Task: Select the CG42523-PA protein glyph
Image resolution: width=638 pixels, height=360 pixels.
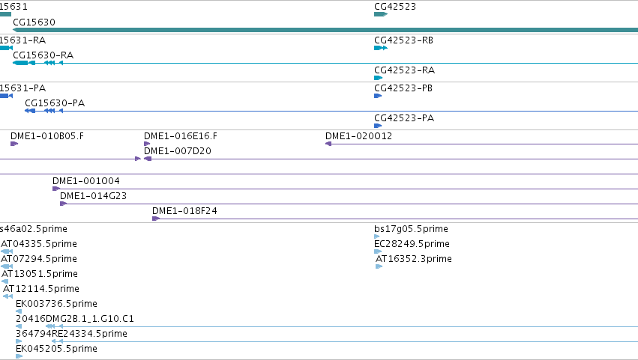Action: 378,126
